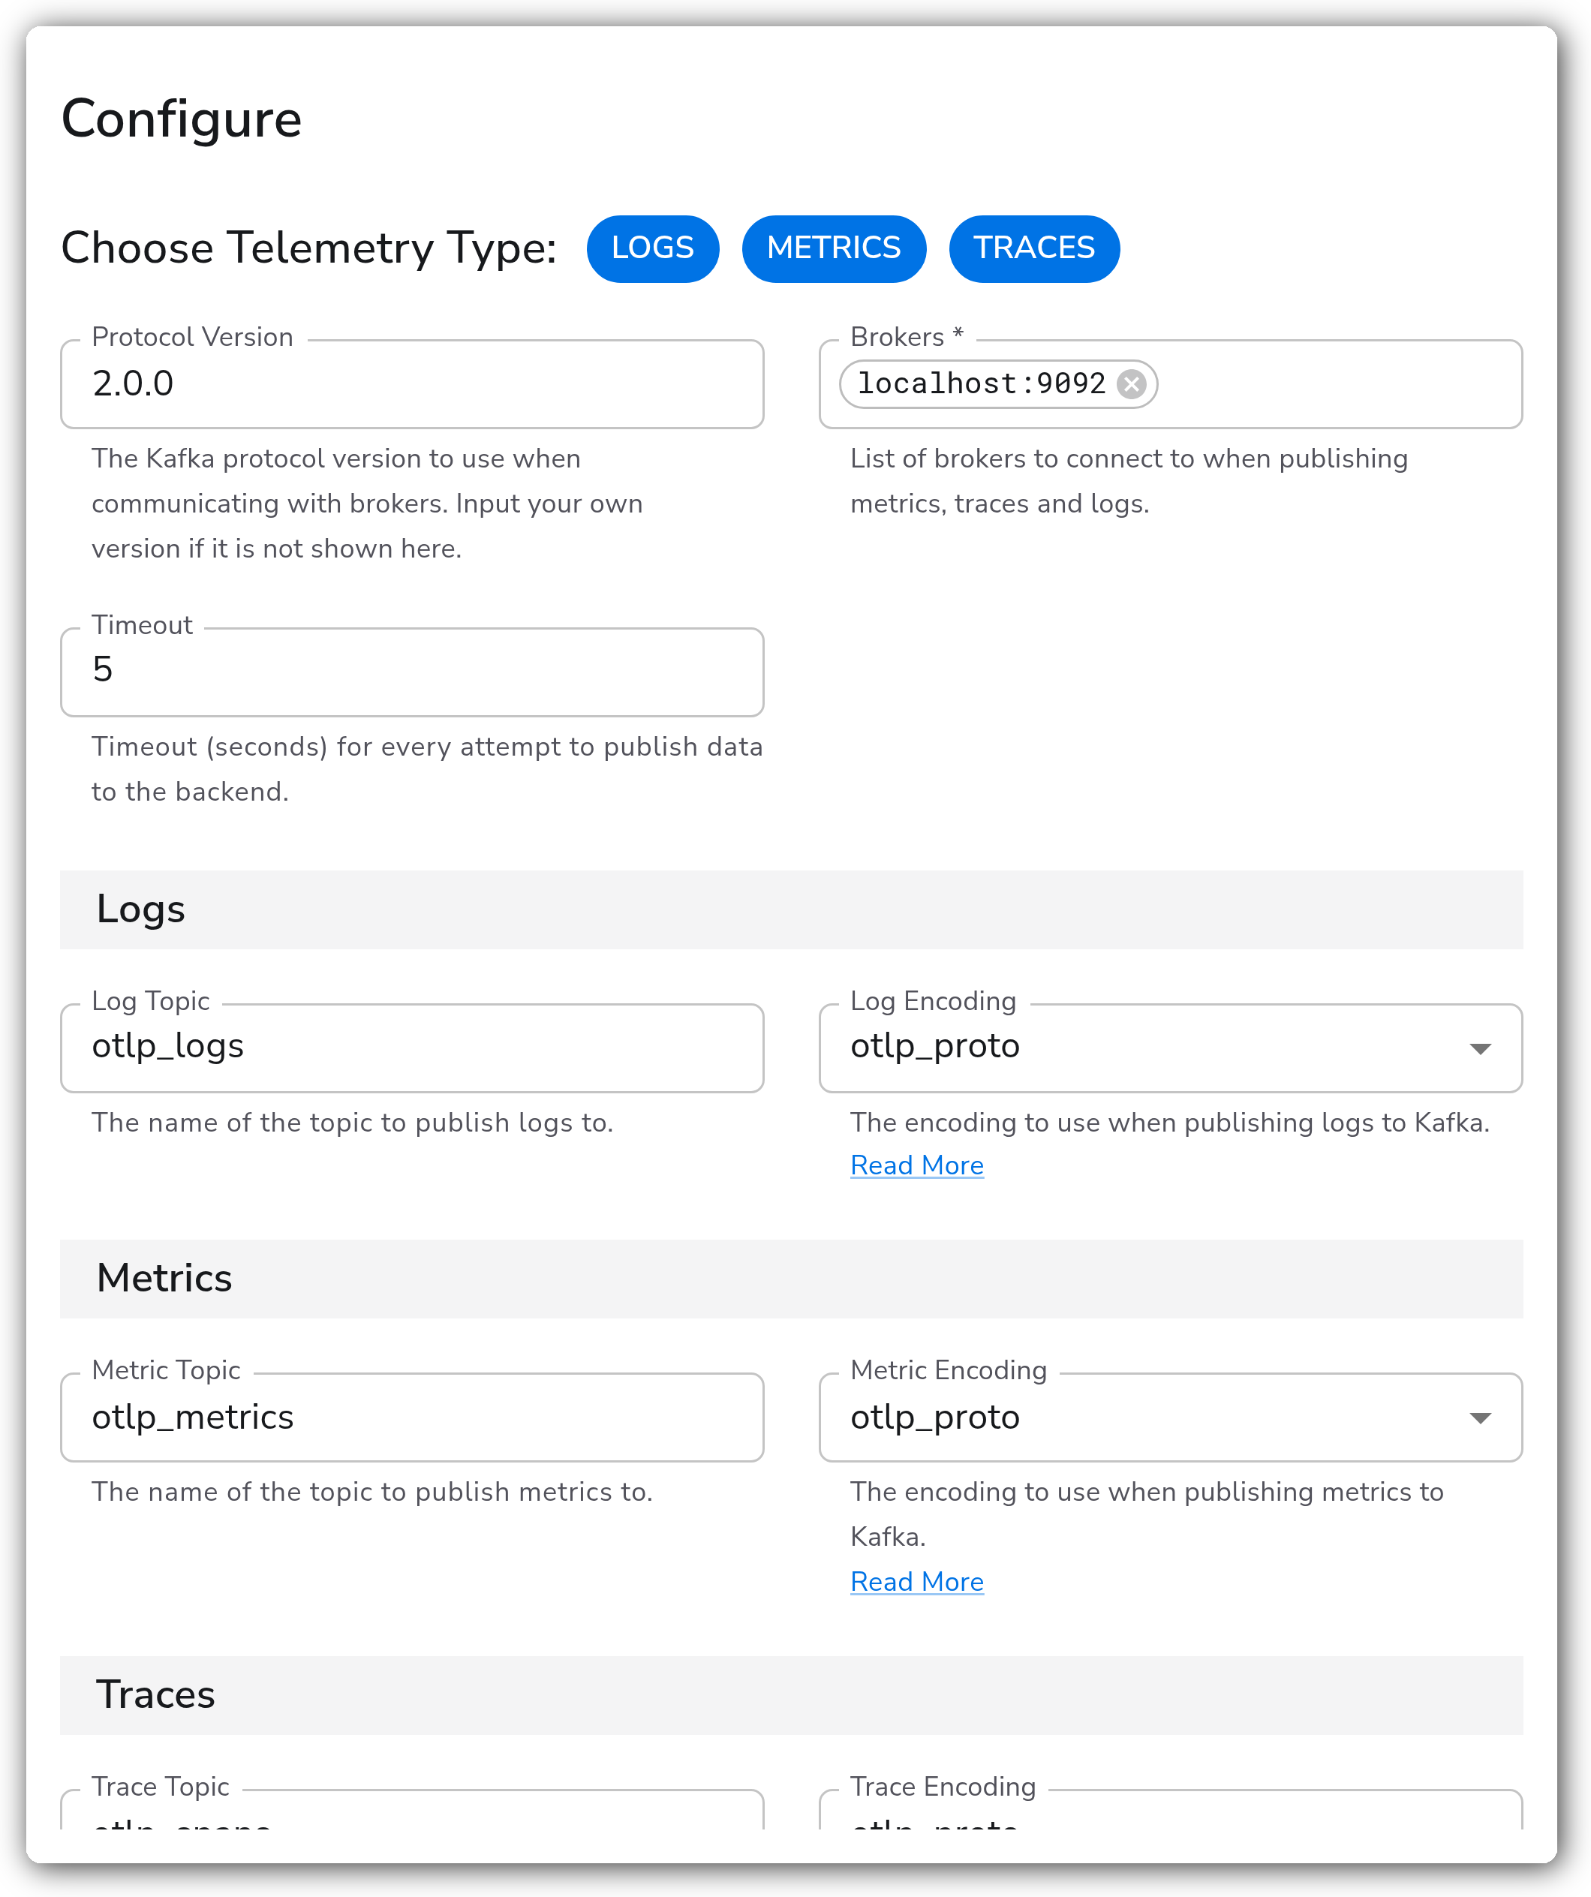Screen dimensions: 1591x1897
Task: Edit the Metric Topic field
Action: click(412, 1417)
